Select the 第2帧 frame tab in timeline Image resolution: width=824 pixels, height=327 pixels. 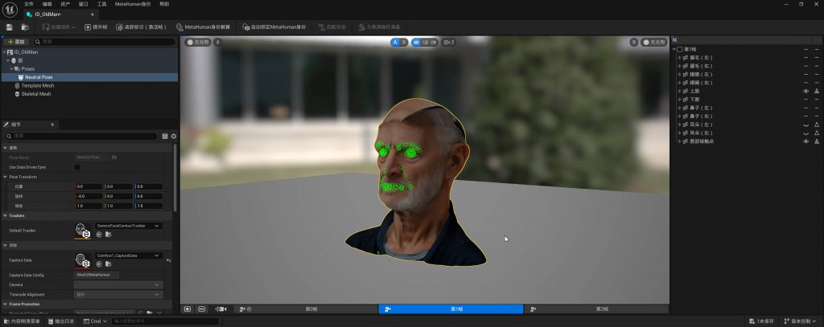[596, 309]
